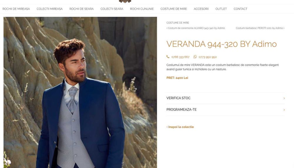Click the WhatsApp icon beside 0773 950 950

[x=195, y=57]
